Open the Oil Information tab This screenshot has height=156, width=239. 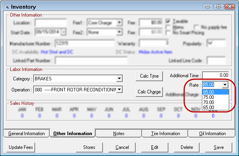212,134
